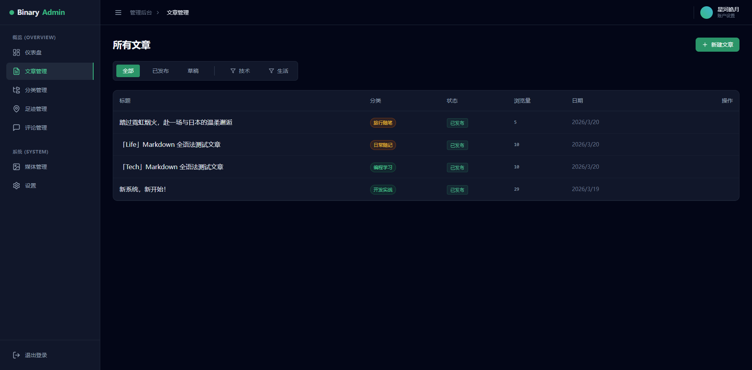This screenshot has height=370, width=752.
Task: Click 退出登录 to log out
Action: tap(50, 355)
